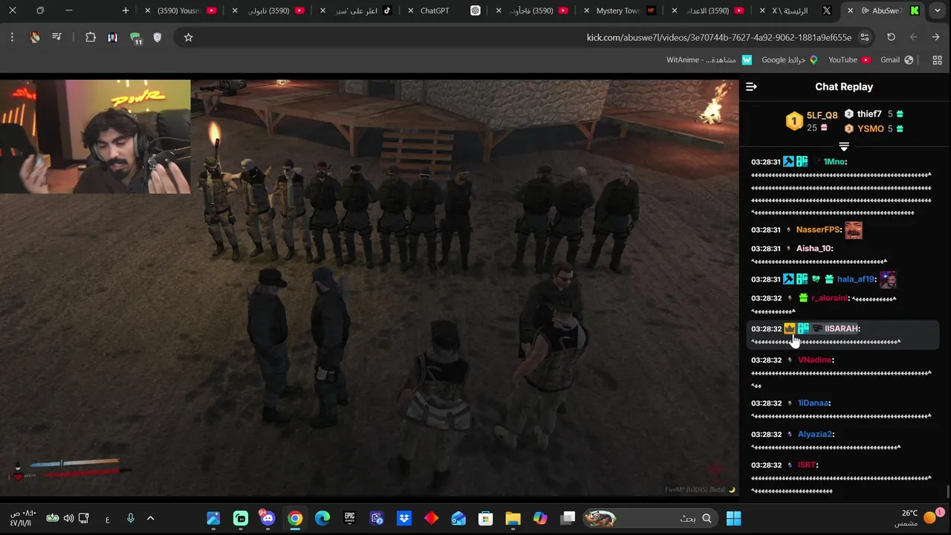Open Chrome profile avatar
Image resolution: width=951 pixels, height=535 pixels.
pos(35,37)
